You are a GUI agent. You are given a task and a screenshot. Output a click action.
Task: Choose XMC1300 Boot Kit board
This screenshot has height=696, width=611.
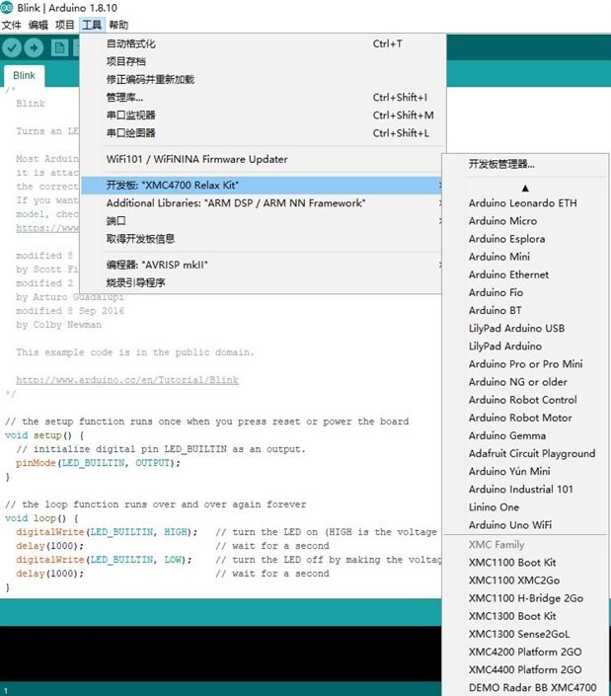(526, 616)
